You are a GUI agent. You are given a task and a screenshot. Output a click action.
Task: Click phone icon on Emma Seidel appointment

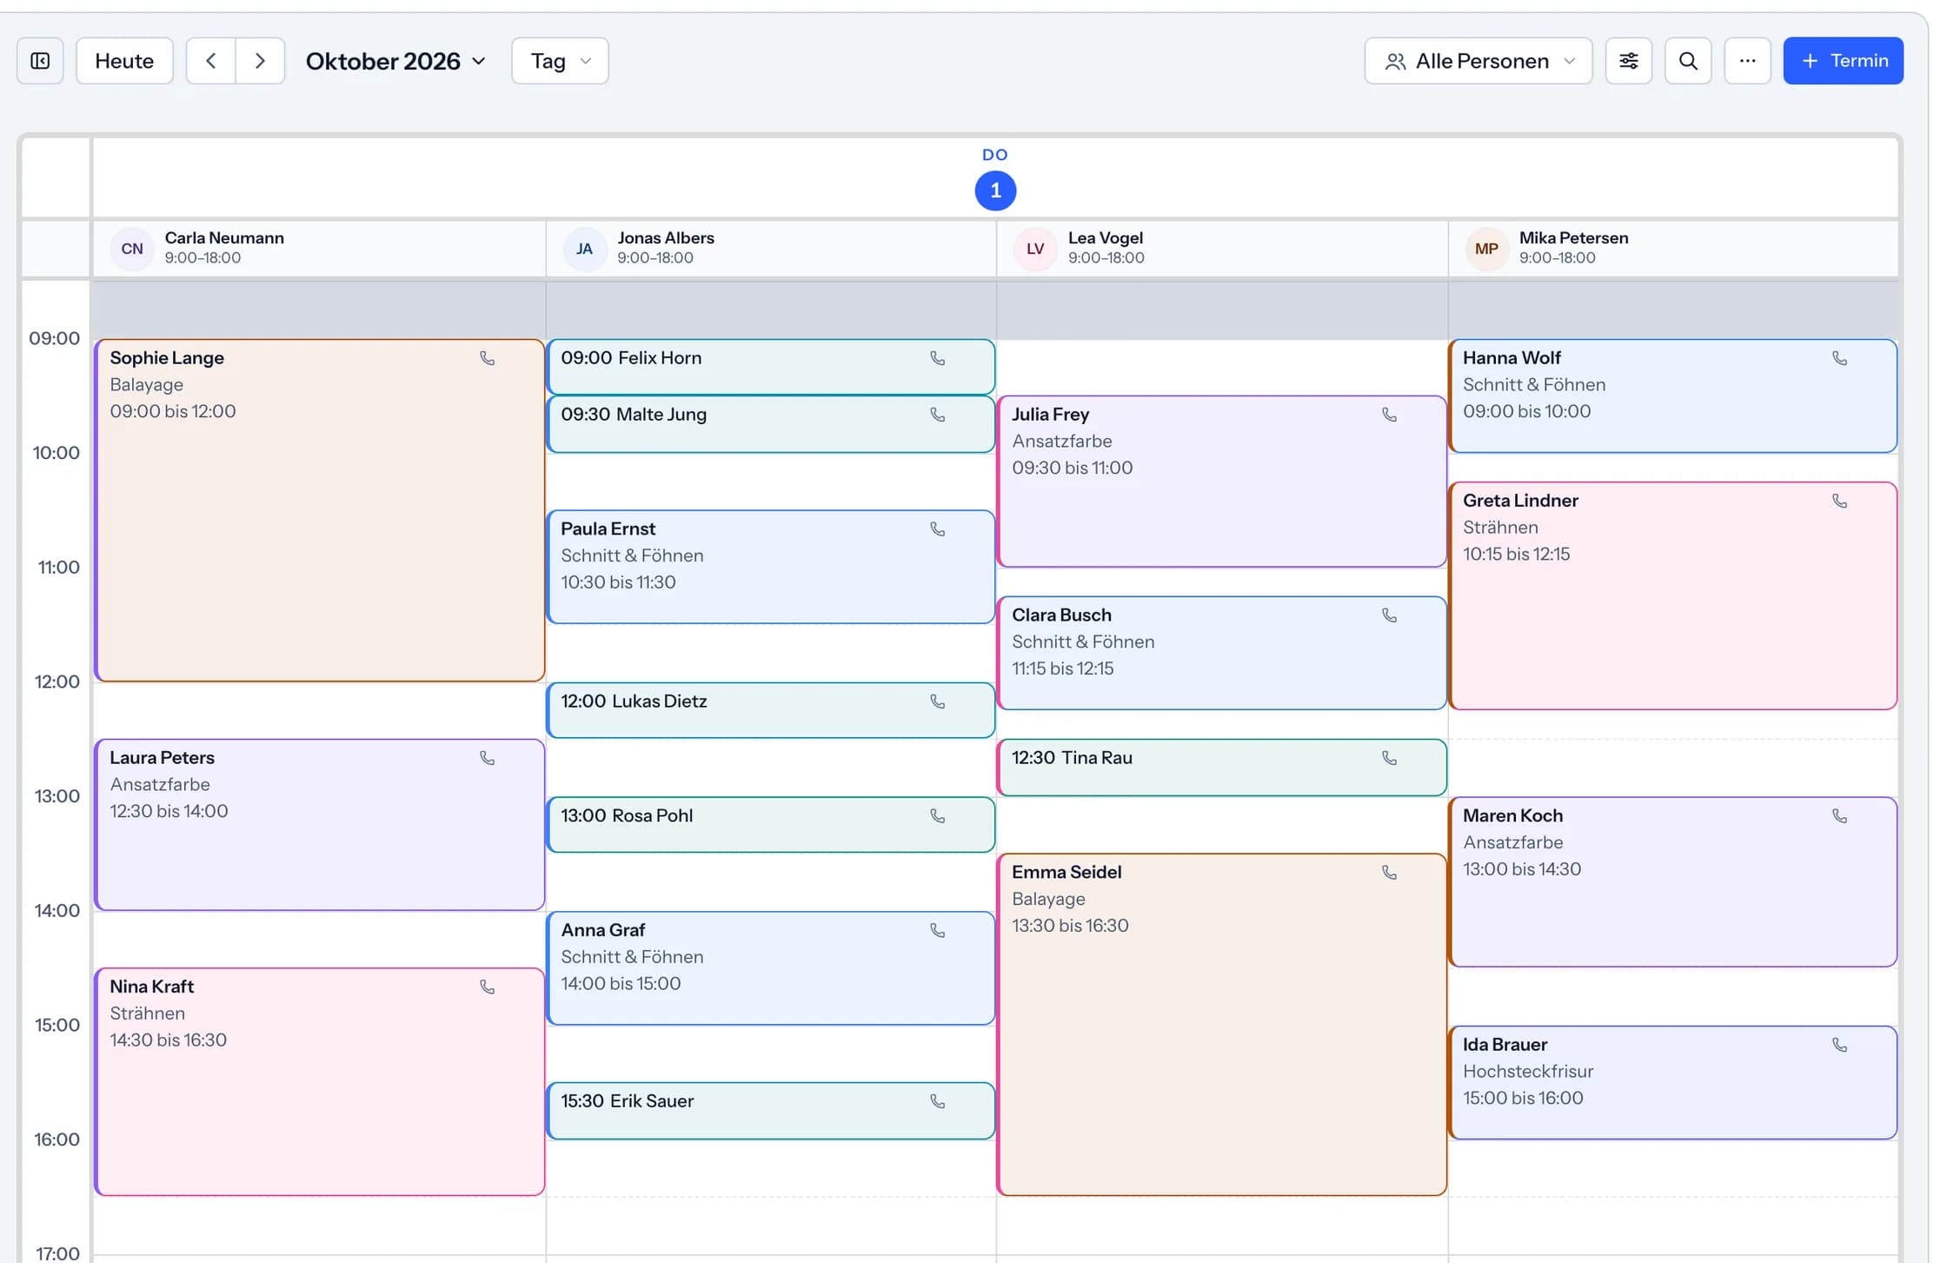[x=1389, y=872]
